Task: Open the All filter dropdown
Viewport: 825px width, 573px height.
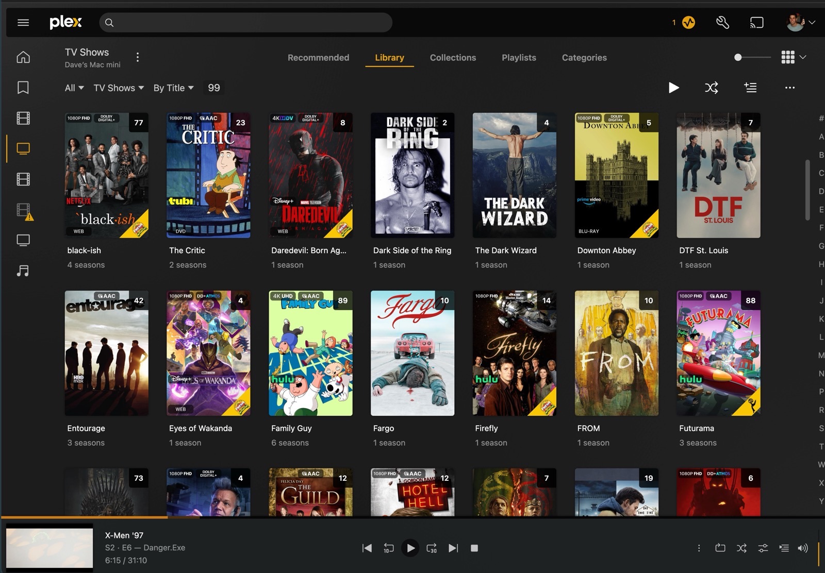Action: 74,88
